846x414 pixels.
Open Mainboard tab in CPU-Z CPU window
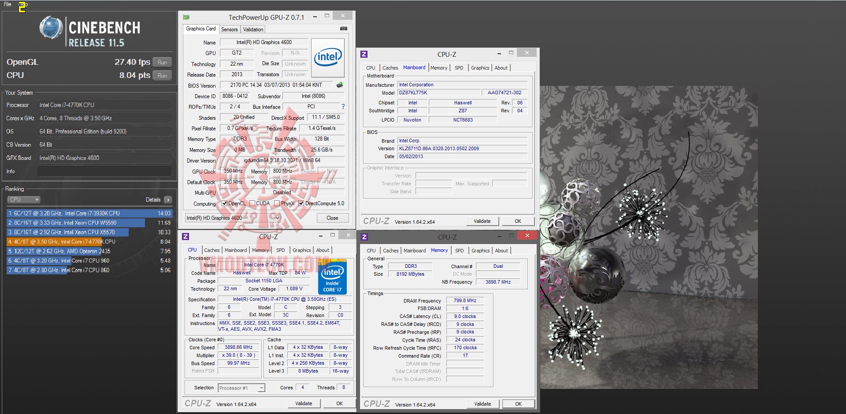coord(236,250)
